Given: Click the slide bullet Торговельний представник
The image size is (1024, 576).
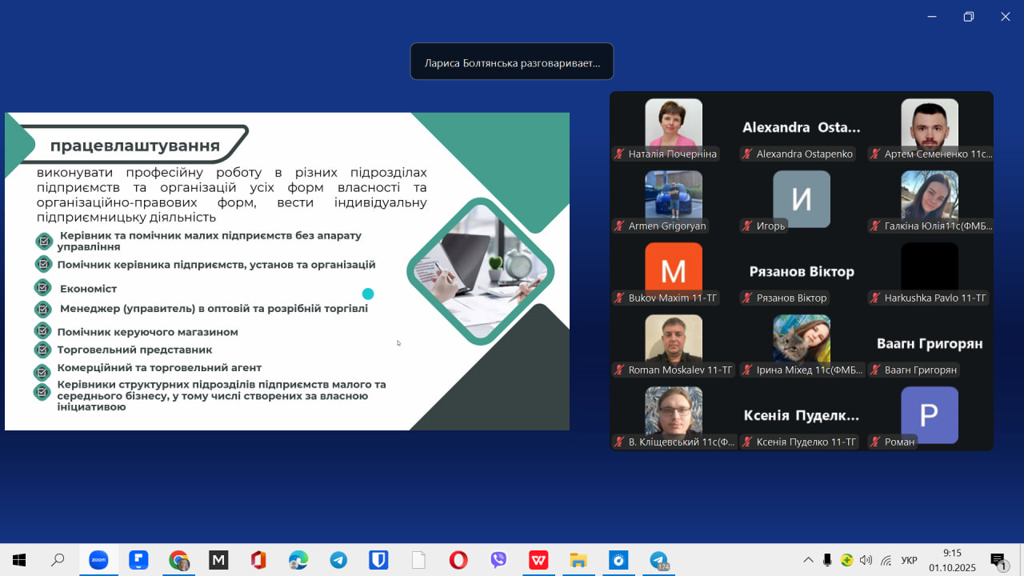Looking at the screenshot, I should (x=134, y=350).
